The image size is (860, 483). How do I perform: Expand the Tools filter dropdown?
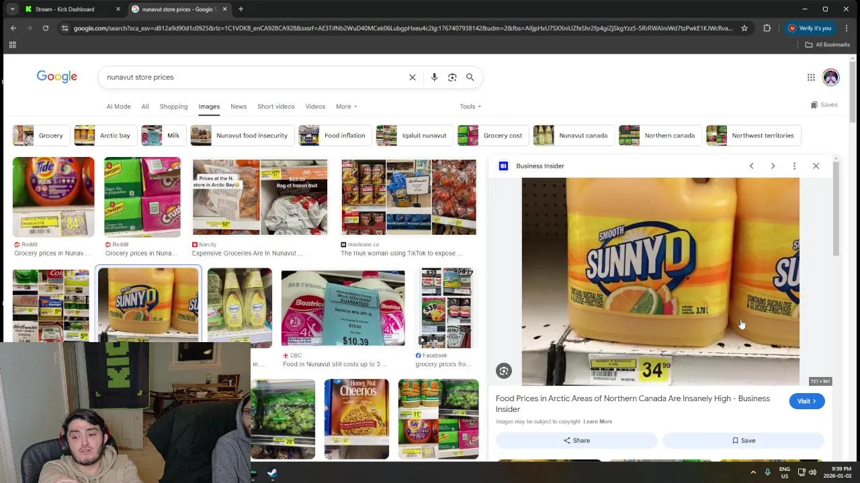[x=470, y=107]
